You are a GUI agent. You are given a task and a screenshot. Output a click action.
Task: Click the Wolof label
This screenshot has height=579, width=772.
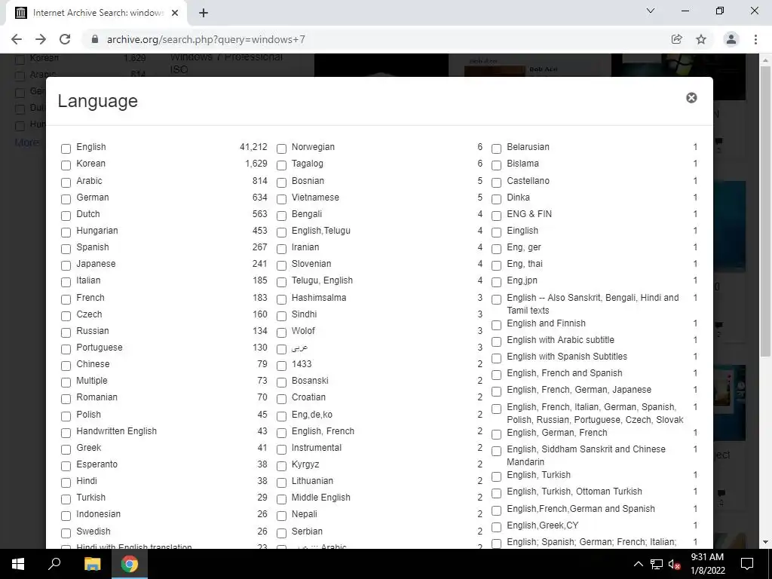tap(303, 331)
